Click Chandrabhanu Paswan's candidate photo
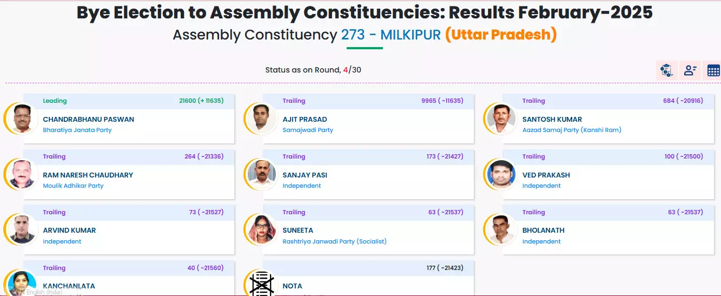 tap(22, 118)
